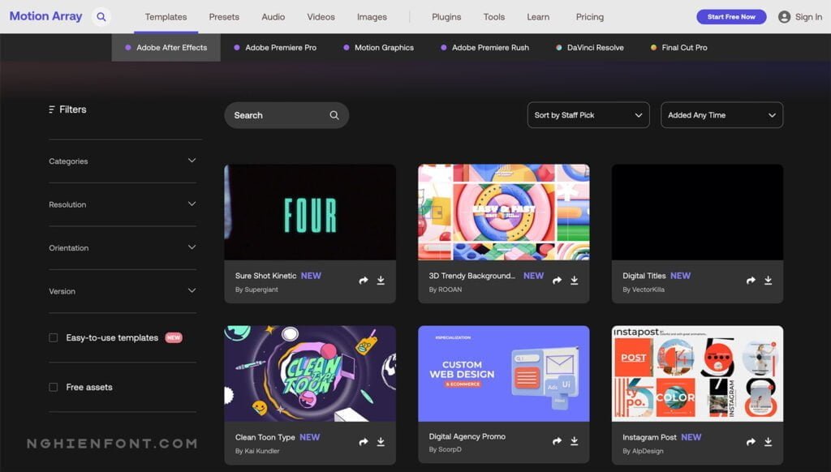This screenshot has width=831, height=472.
Task: Download the Sure Shot Kinetic template
Action: [x=381, y=281]
